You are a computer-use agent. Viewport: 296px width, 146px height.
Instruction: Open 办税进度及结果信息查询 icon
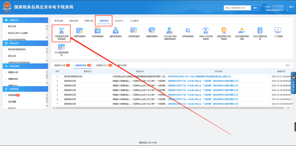pyautogui.click(x=61, y=30)
